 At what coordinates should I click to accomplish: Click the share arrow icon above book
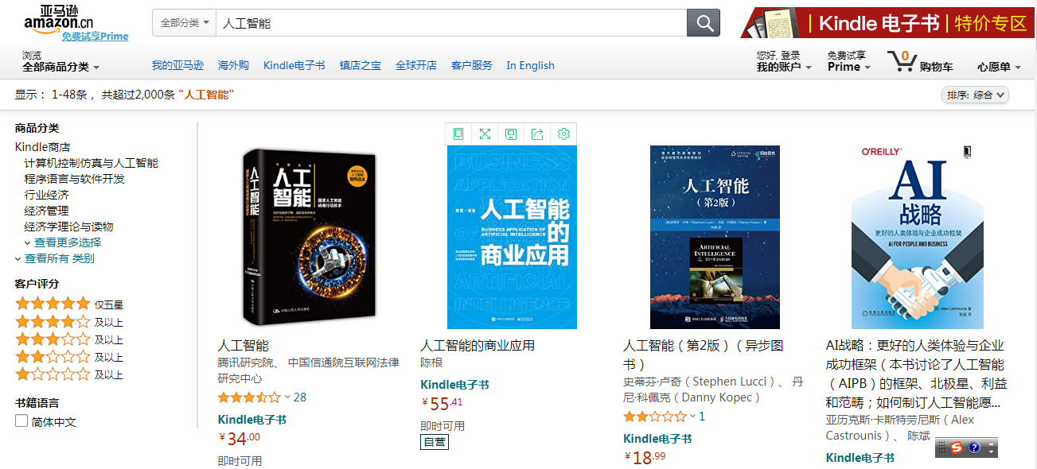537,134
